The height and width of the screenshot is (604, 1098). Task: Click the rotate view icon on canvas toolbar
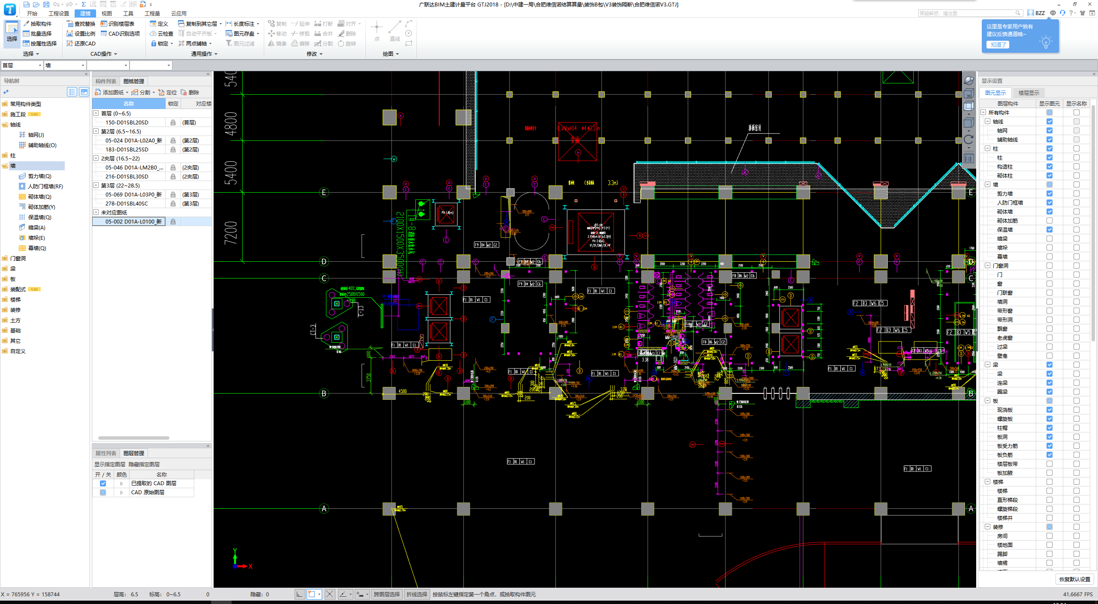[x=968, y=139]
